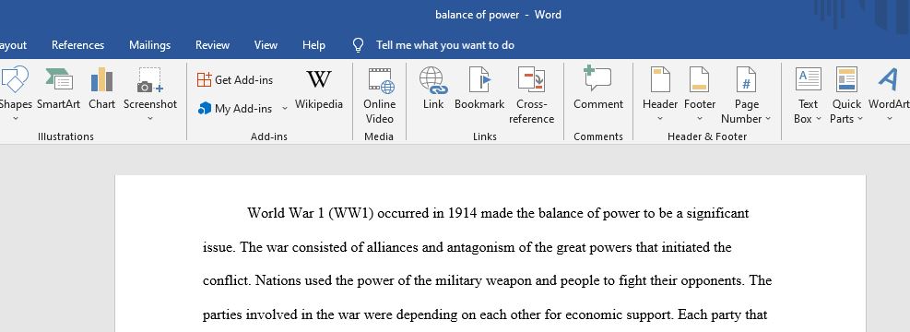The image size is (910, 332).
Task: Click the My Add-ins icon
Action: pyautogui.click(x=205, y=109)
